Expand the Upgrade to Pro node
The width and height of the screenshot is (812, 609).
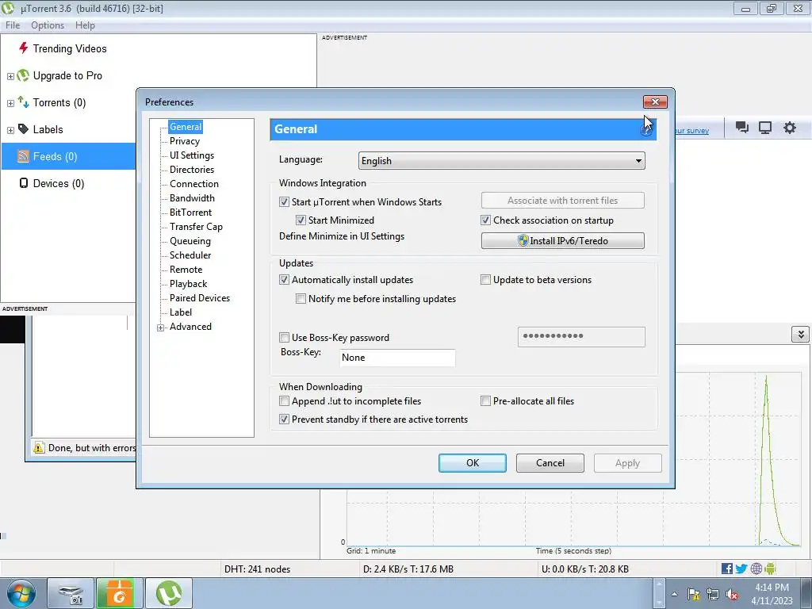(x=10, y=76)
